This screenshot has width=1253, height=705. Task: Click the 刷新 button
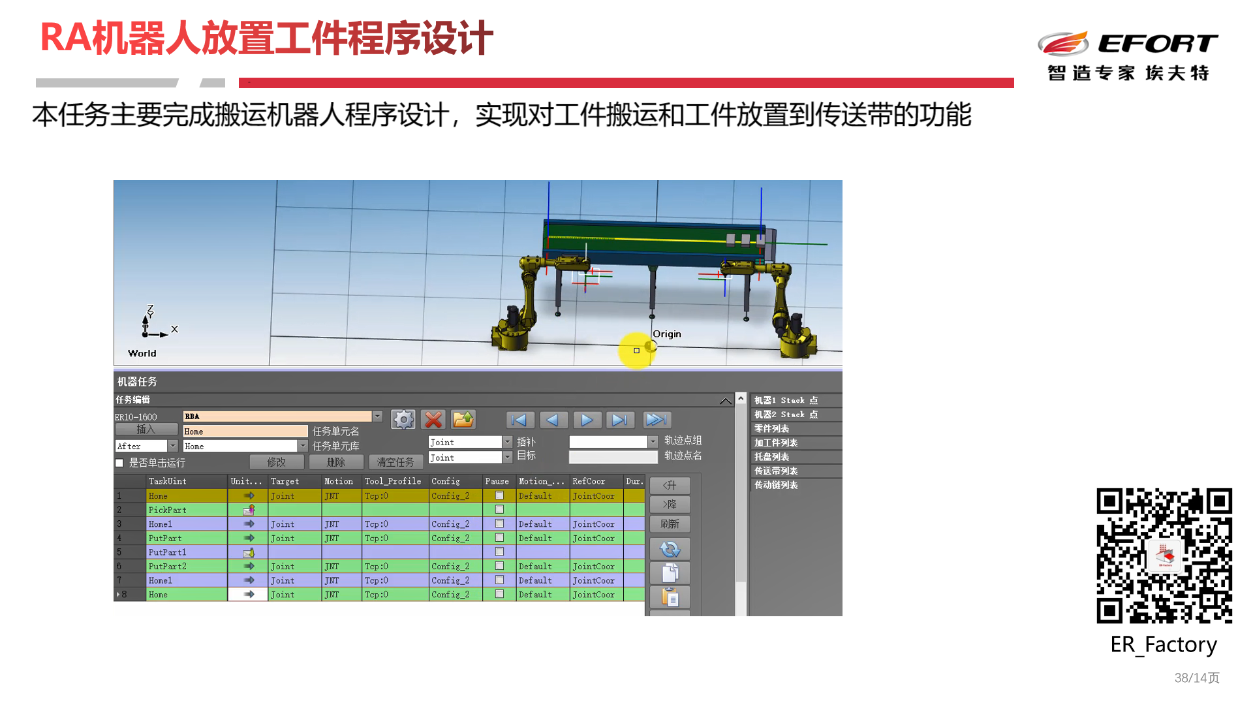[670, 524]
